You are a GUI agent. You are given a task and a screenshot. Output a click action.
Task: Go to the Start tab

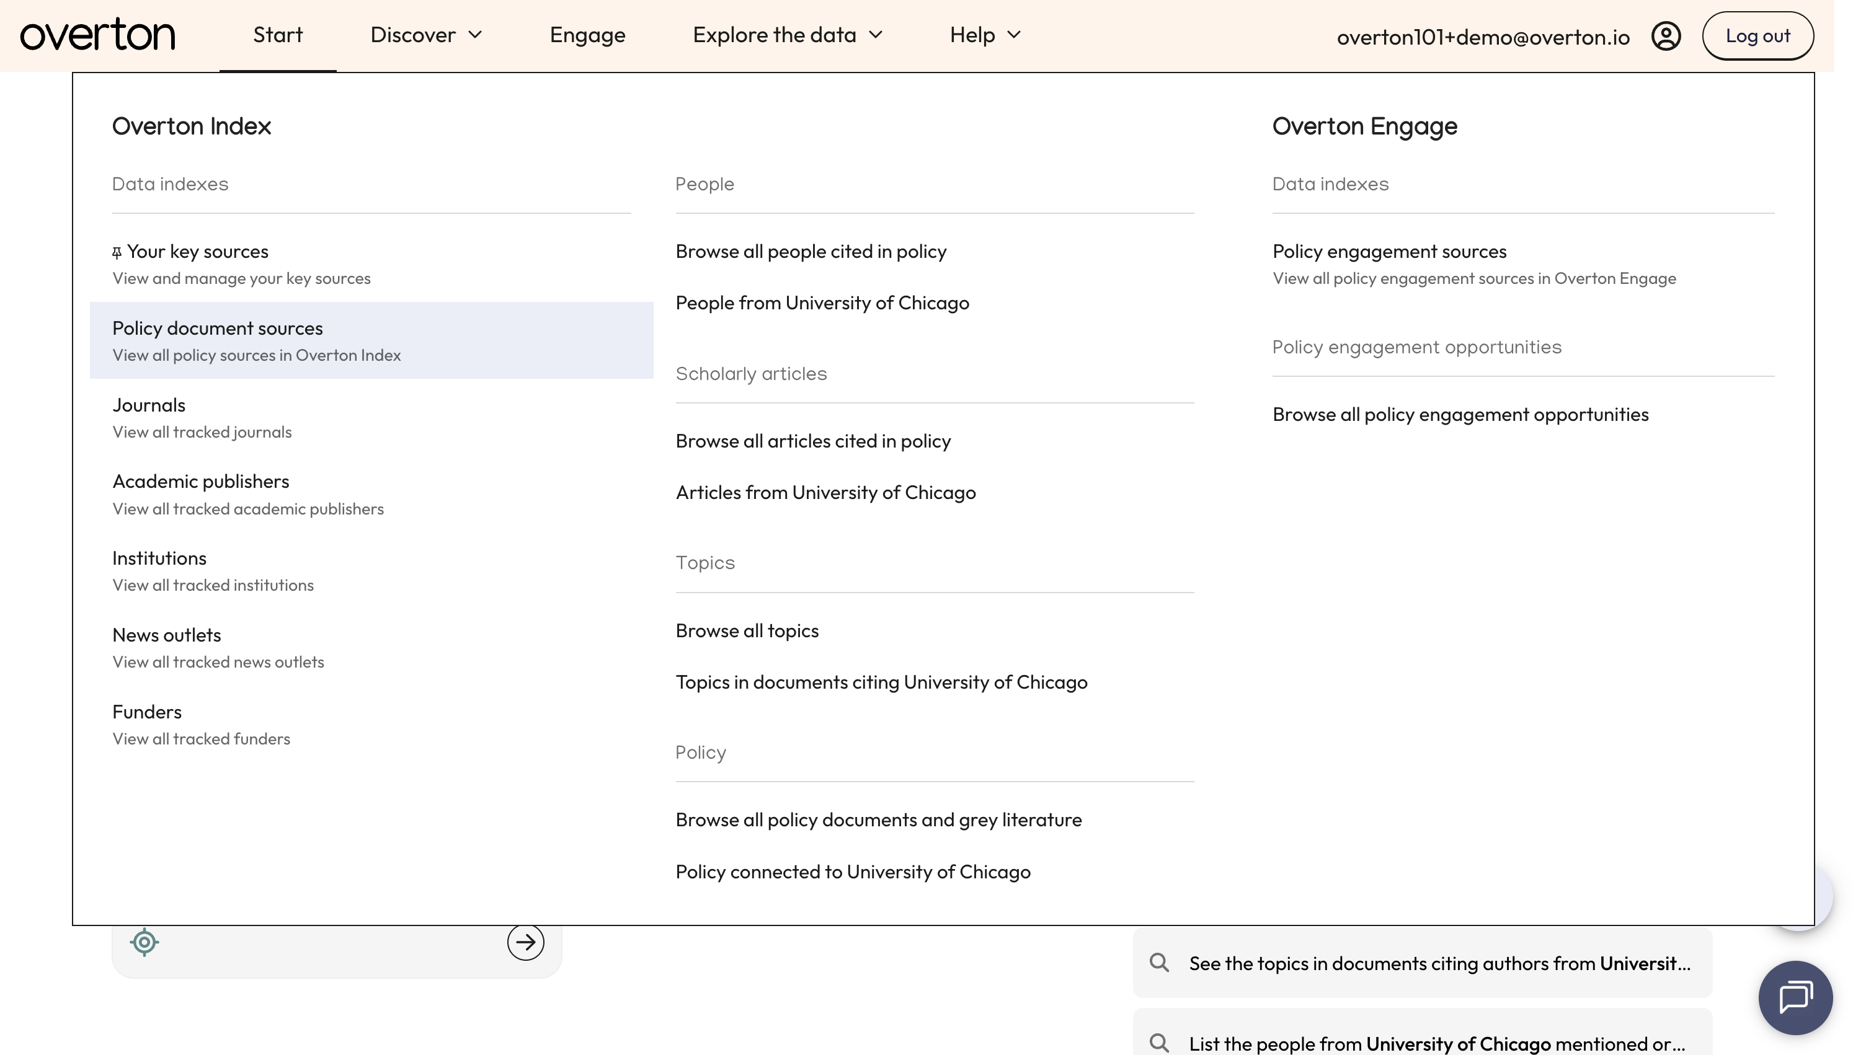[x=278, y=35]
